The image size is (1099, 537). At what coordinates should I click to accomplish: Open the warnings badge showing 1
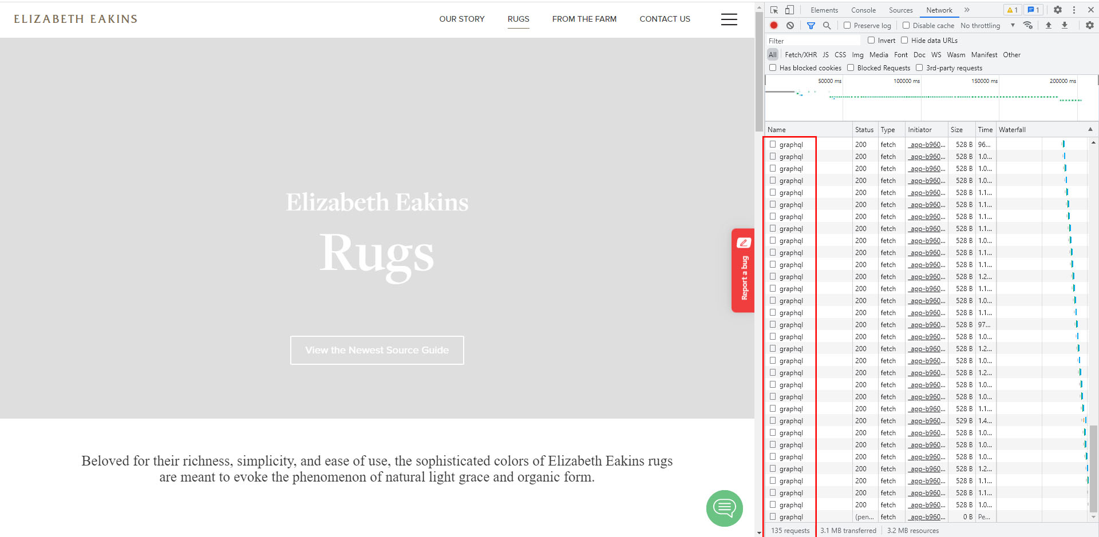1012,10
